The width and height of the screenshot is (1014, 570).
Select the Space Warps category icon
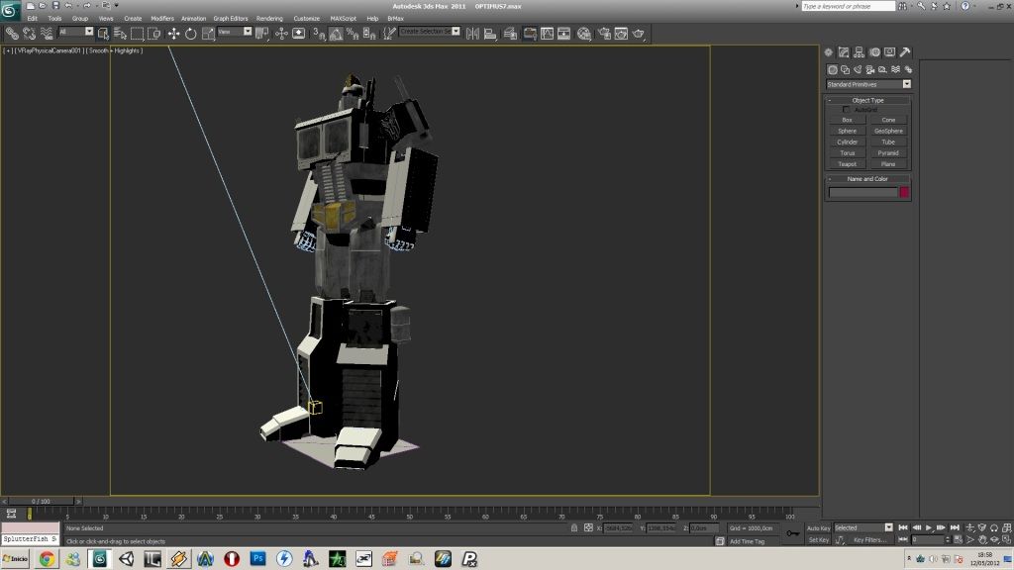point(895,70)
